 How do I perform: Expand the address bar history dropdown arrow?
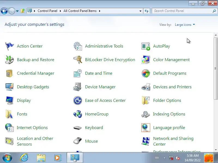140,11
